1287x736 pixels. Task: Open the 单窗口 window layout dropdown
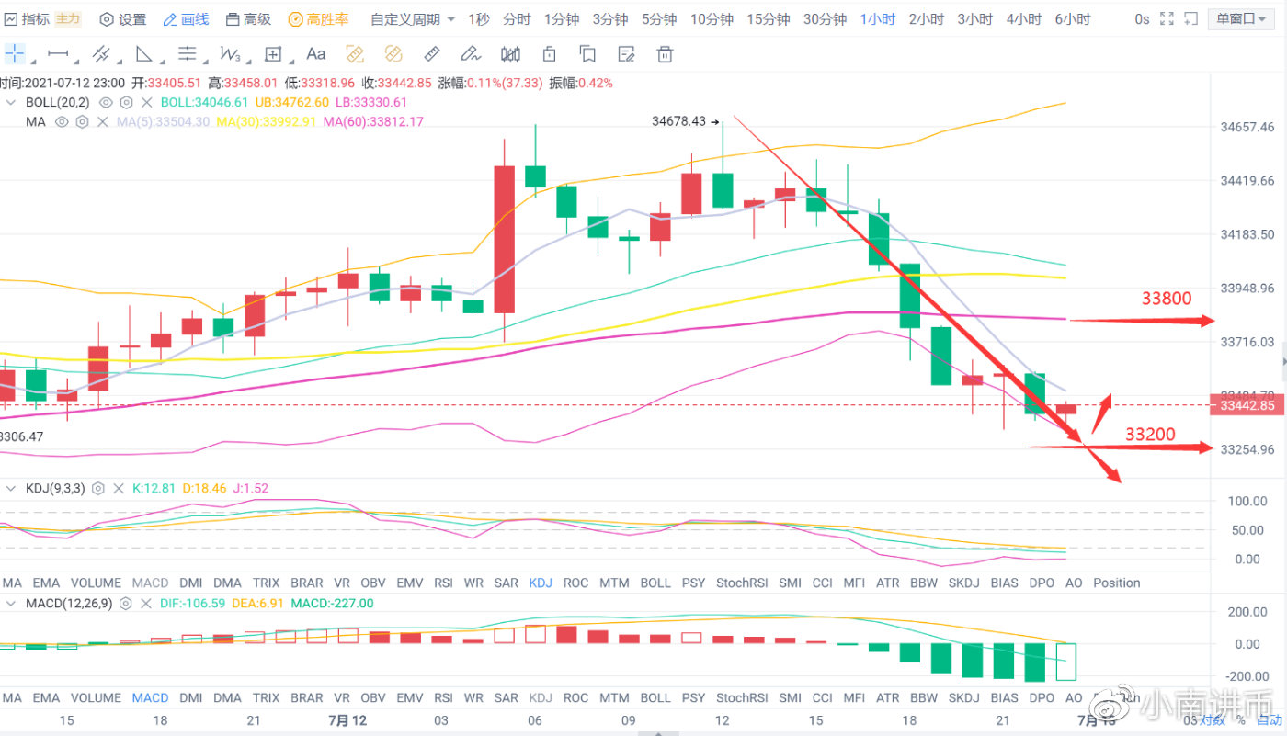point(1240,17)
